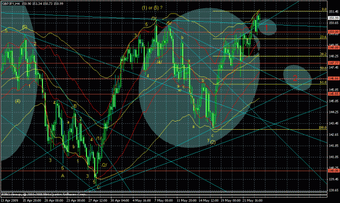The height and width of the screenshot is (203, 340).
Task: Click the "21 May 16:00" time label
Action: pyautogui.click(x=252, y=201)
